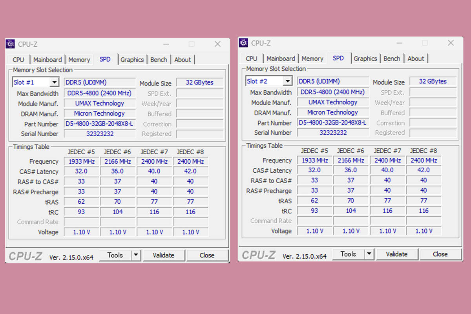
Task: Click the Tools button in right window
Action: pos(348,254)
